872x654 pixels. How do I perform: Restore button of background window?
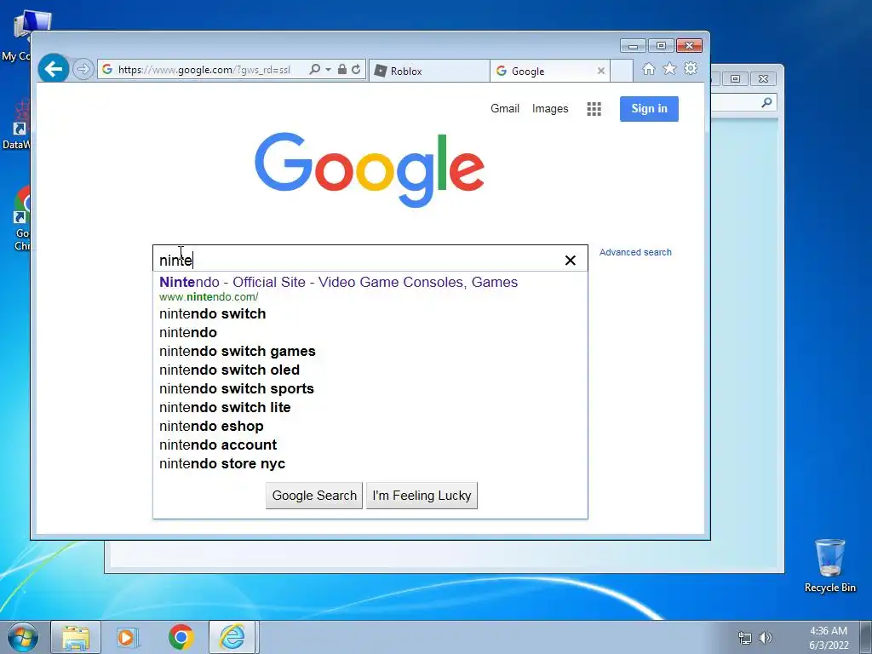coord(735,79)
